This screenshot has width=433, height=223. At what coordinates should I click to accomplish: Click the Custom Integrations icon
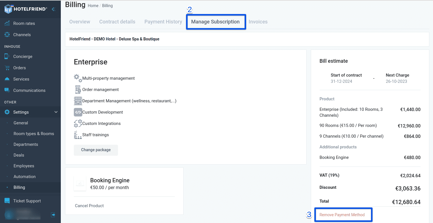pos(78,124)
